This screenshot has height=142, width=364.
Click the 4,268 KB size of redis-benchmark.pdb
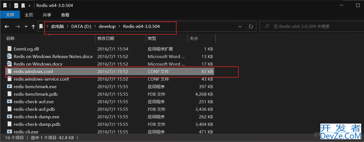(204, 94)
